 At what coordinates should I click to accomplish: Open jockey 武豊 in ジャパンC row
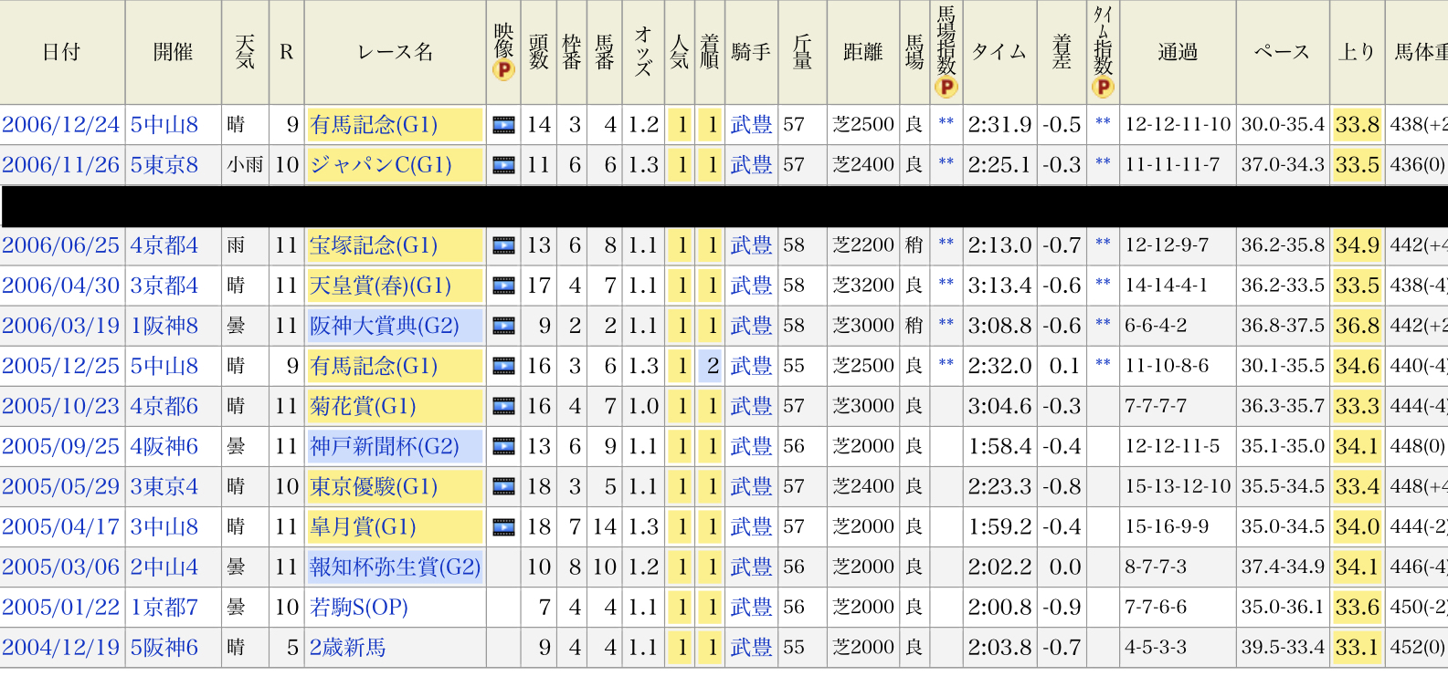pos(751,165)
